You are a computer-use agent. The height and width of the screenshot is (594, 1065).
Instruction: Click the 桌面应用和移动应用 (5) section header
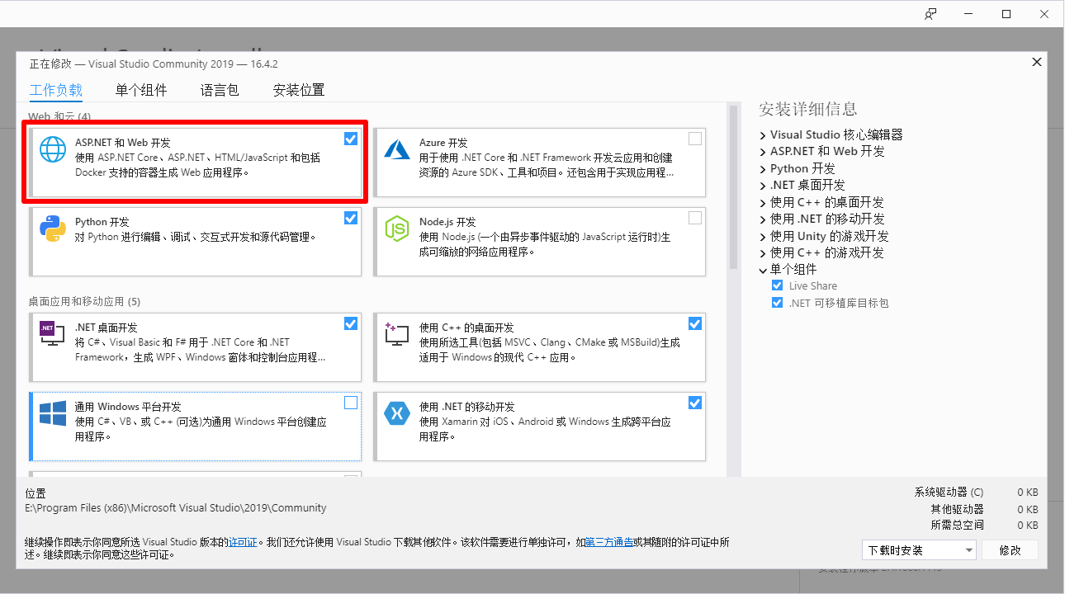click(x=84, y=301)
